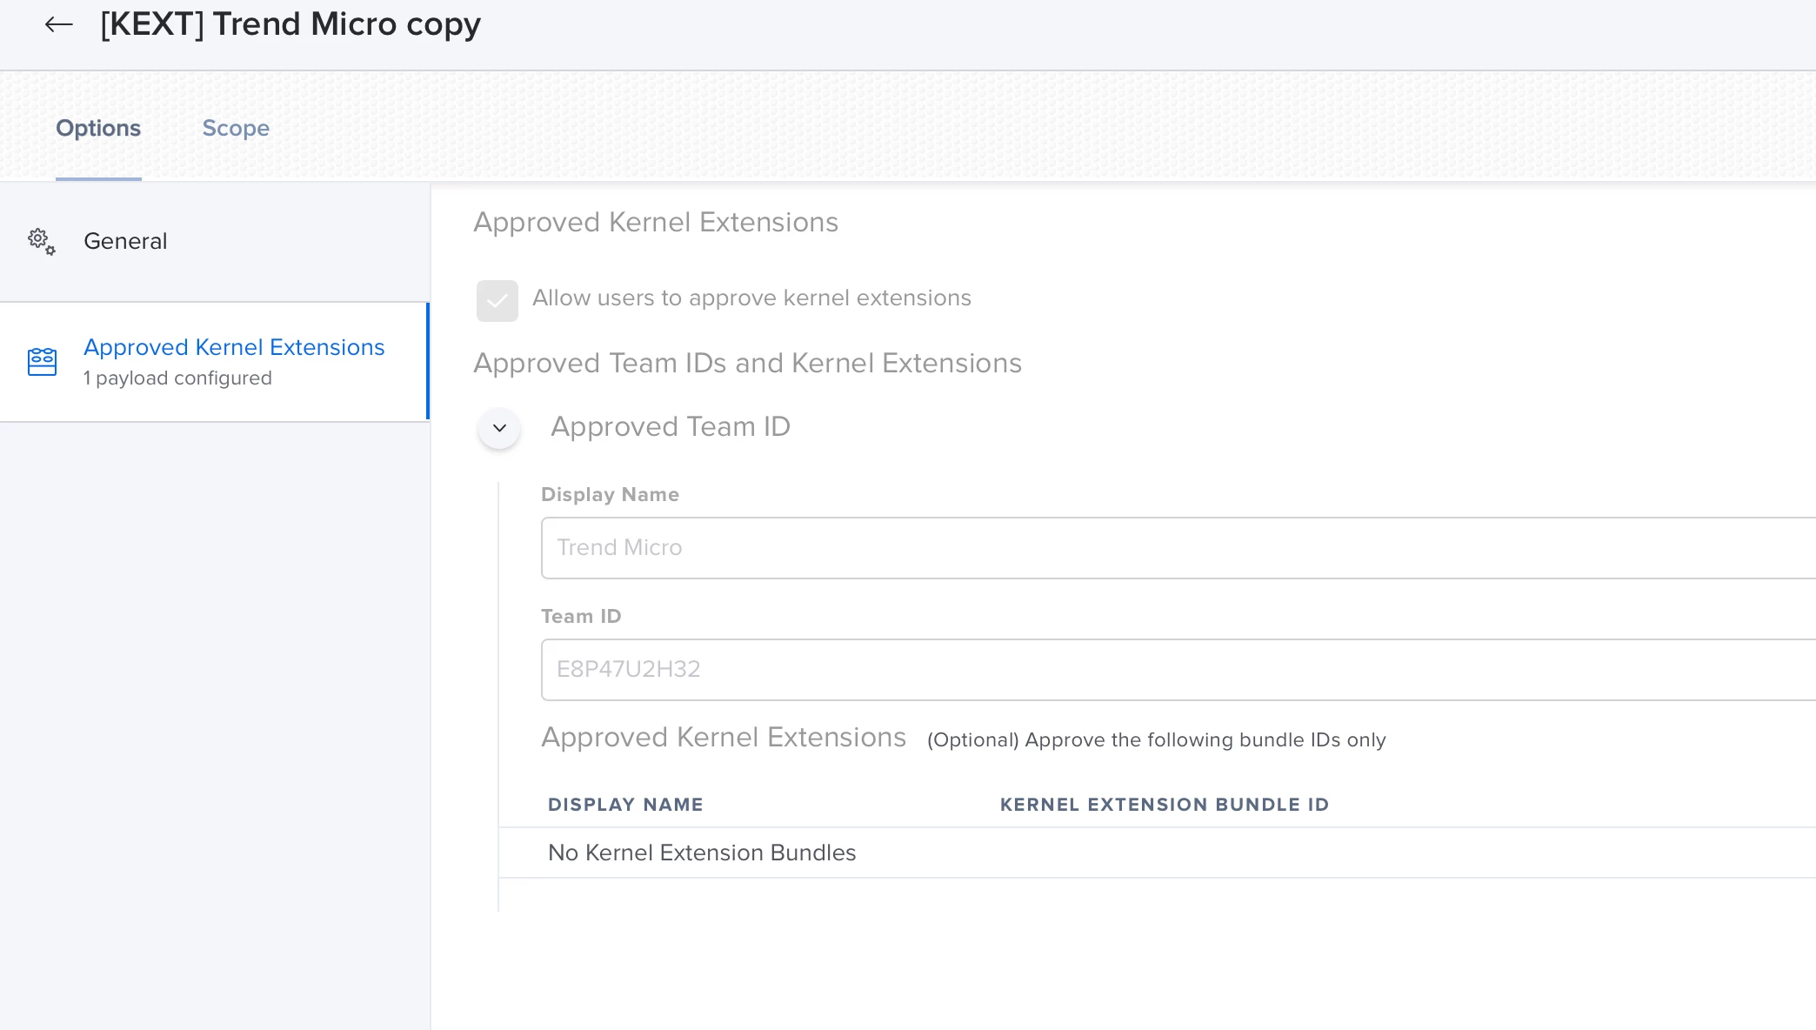The height and width of the screenshot is (1030, 1816).
Task: Select the Options tab
Action: click(98, 129)
